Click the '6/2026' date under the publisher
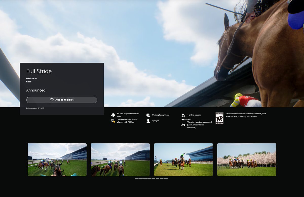 pos(29,82)
